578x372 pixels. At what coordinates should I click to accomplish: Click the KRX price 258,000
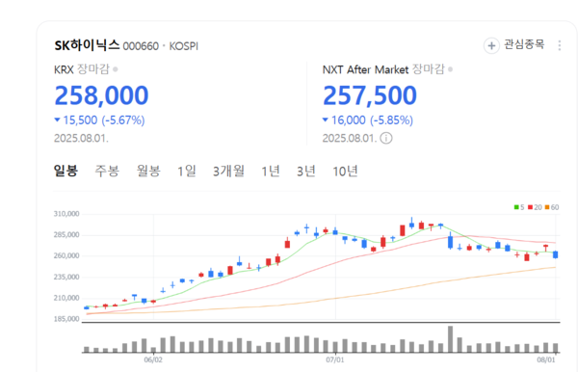(101, 95)
